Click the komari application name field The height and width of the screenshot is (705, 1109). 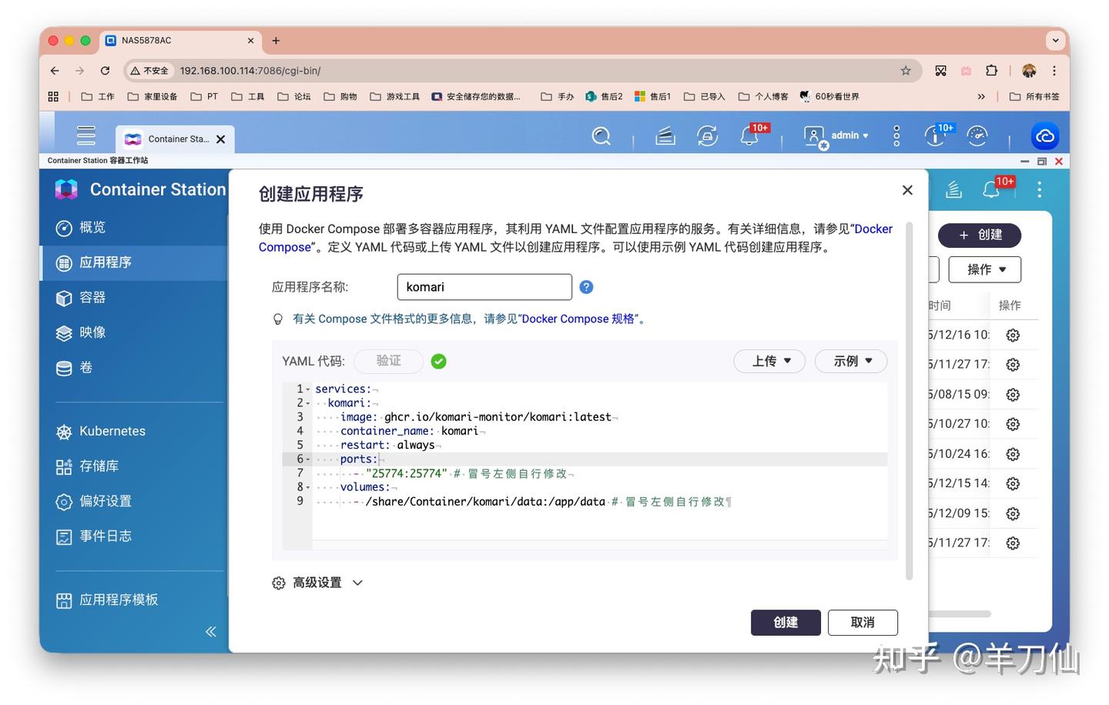point(484,286)
